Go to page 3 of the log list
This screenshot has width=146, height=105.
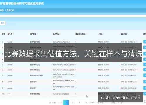tap(79, 102)
